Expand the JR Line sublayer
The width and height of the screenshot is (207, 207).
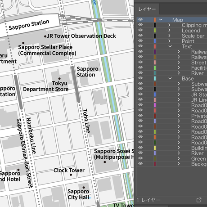[x=179, y=99]
